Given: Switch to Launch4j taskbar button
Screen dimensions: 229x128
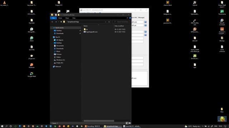Looking at the screenshot, I should coord(131,126).
